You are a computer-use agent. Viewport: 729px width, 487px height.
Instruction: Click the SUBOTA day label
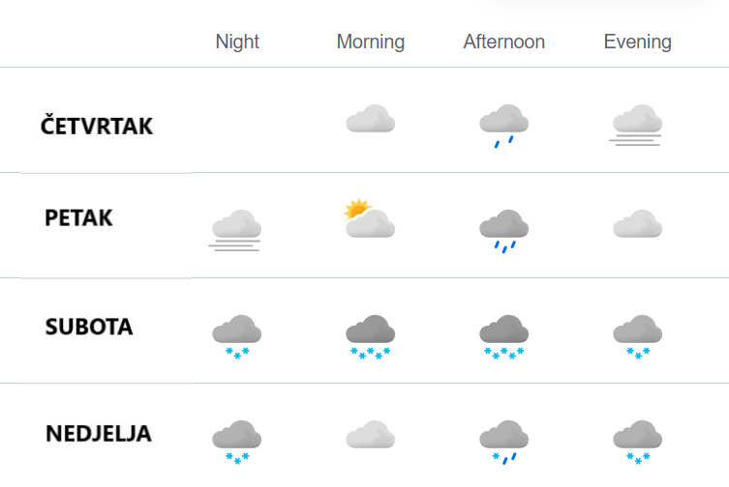[x=89, y=327]
